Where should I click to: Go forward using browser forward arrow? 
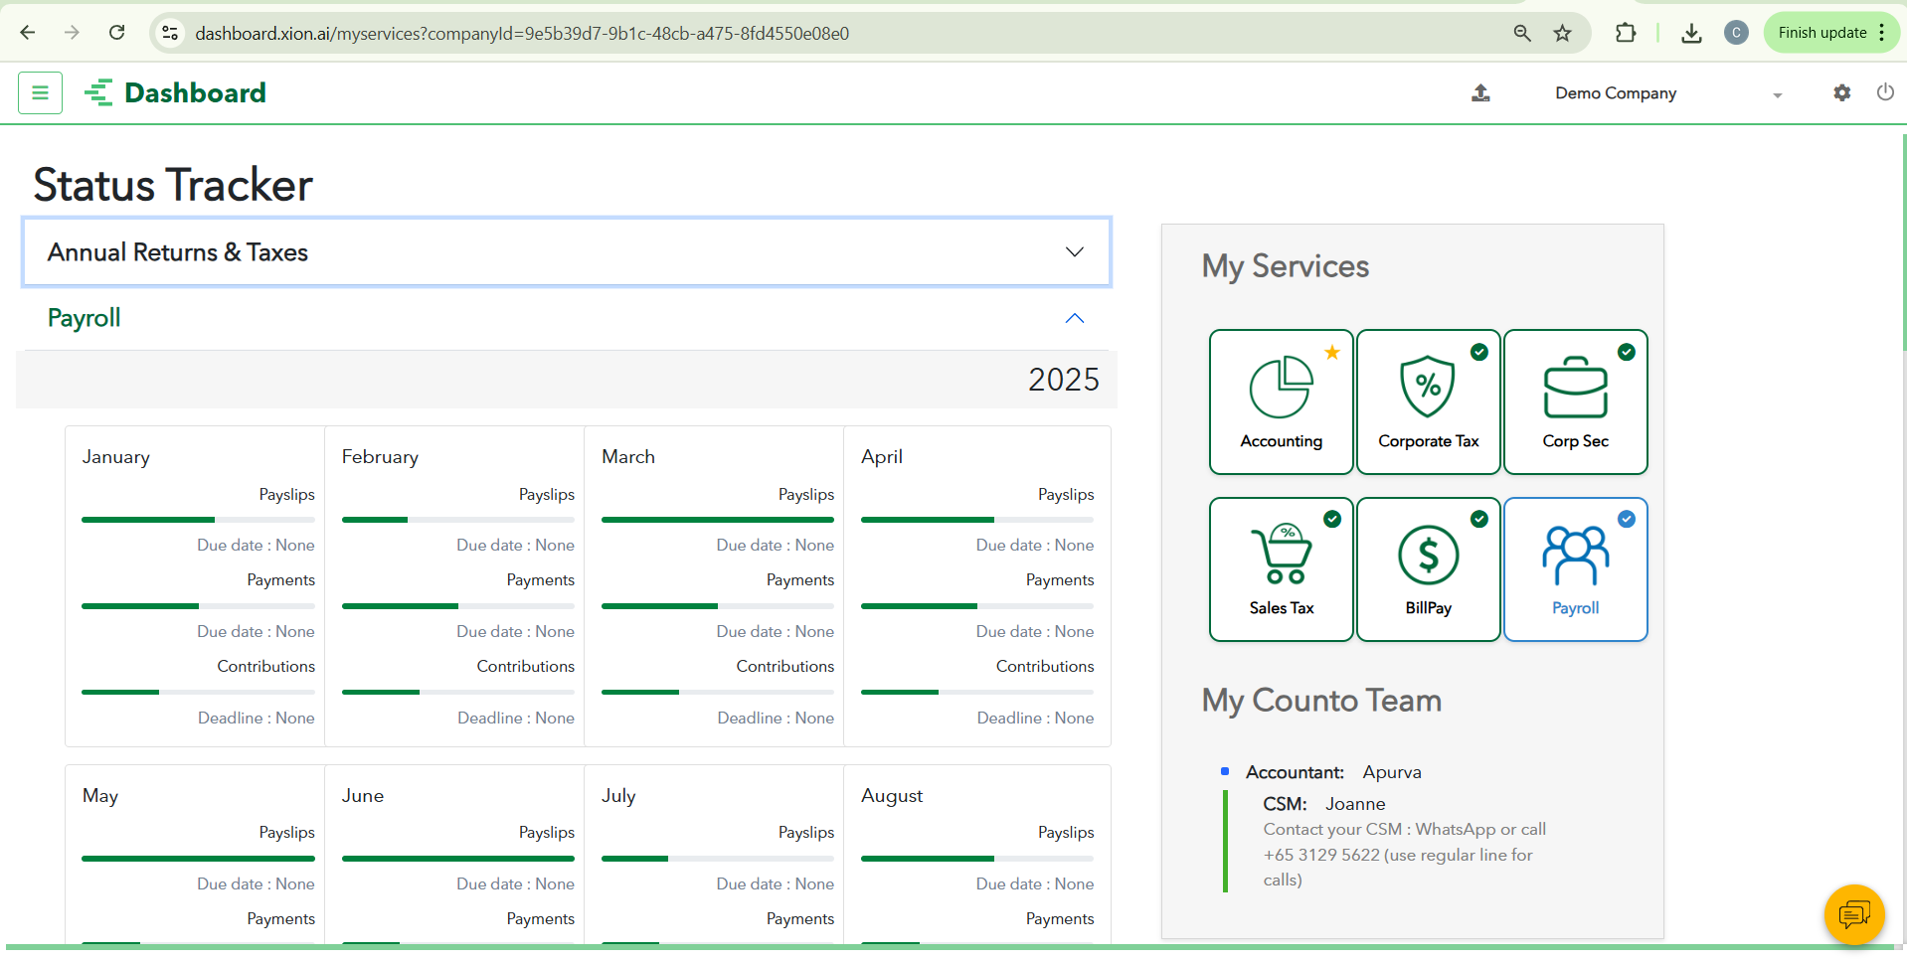pyautogui.click(x=72, y=33)
